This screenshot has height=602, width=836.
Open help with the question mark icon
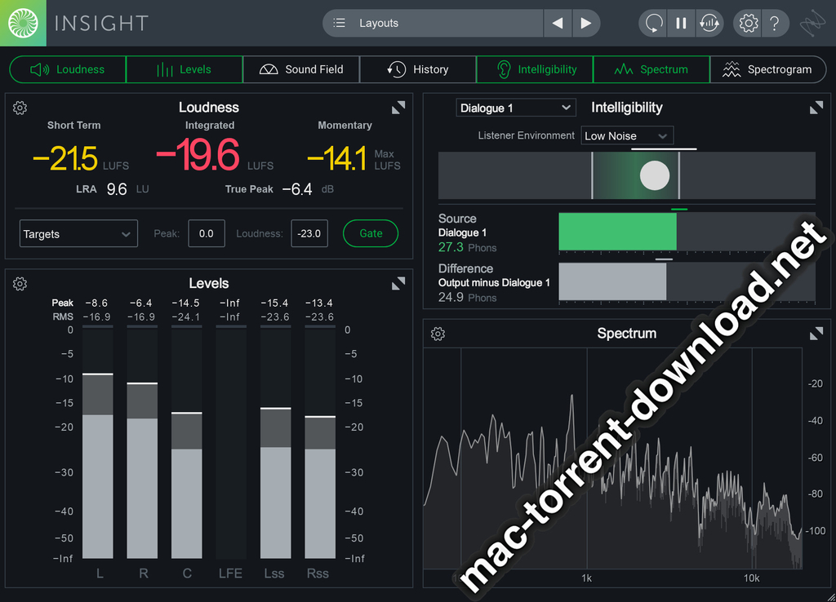(x=774, y=24)
